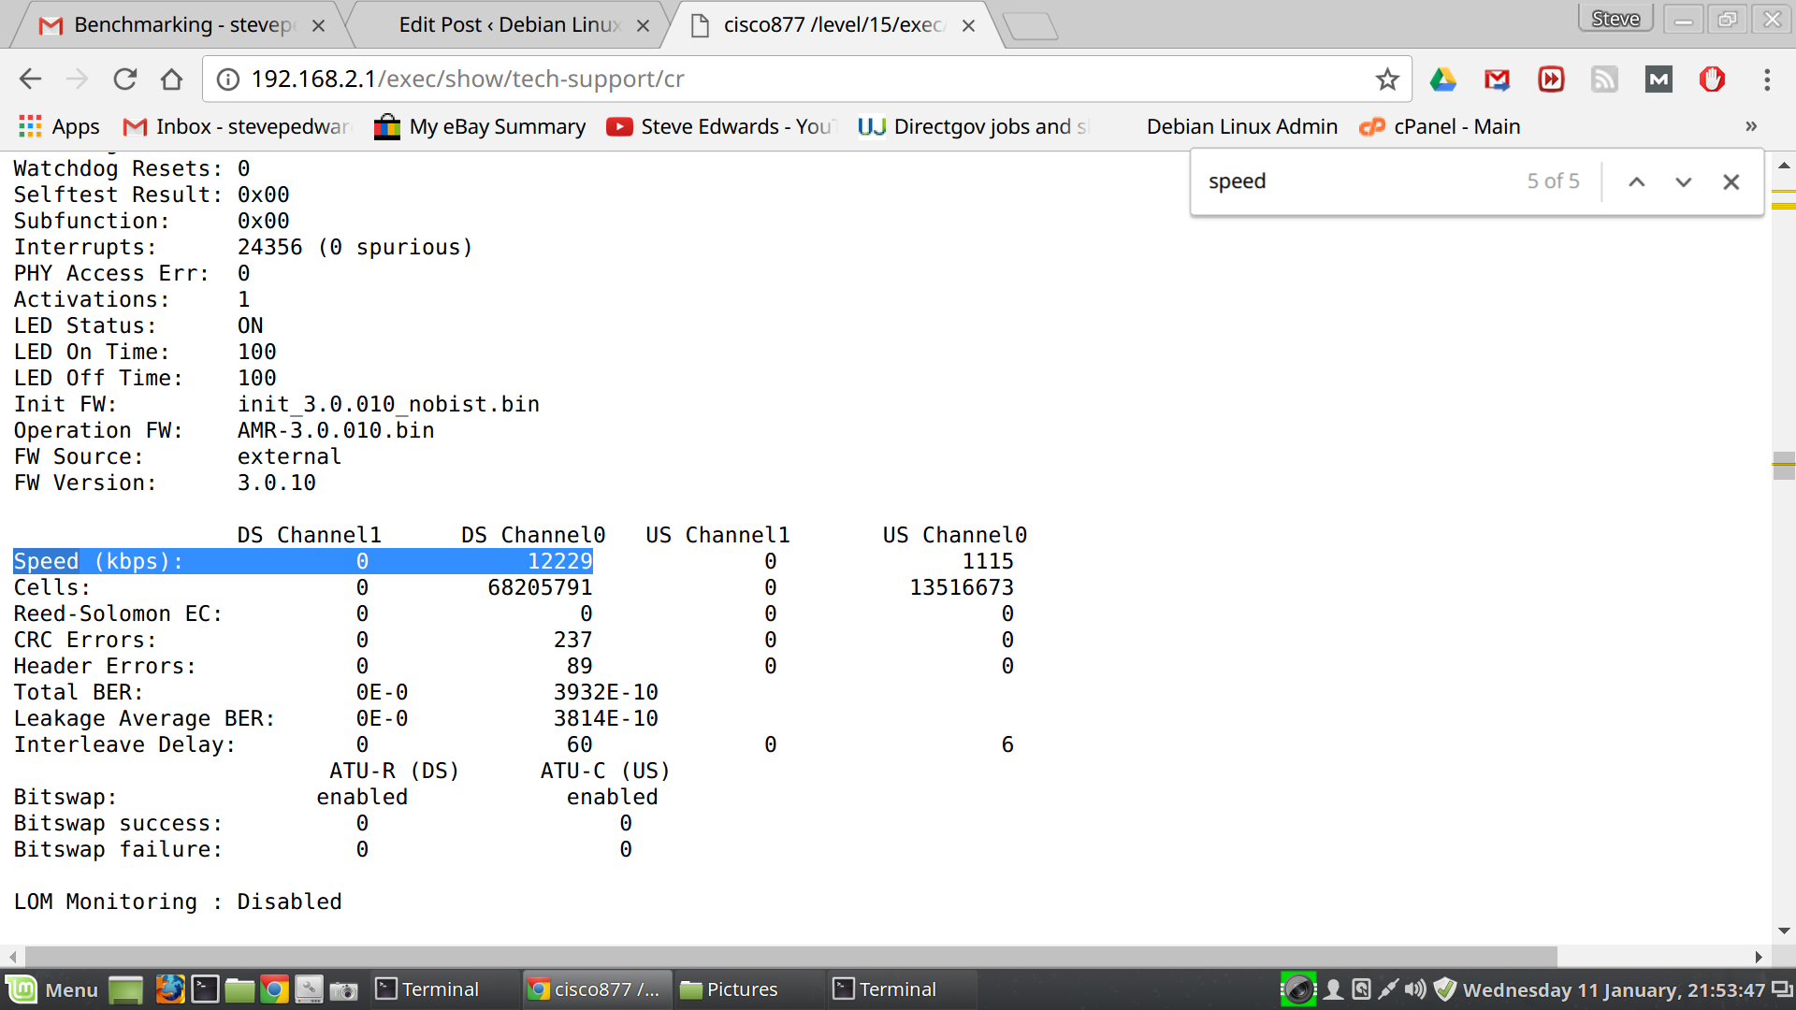
Task: Click the browser reload page icon
Action: pos(124,79)
